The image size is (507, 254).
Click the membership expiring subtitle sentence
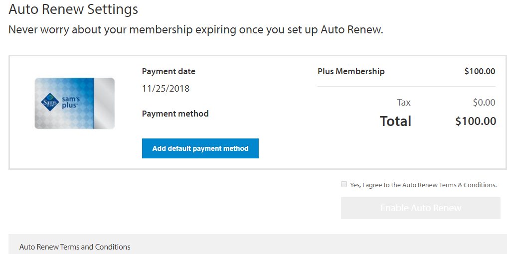(x=195, y=29)
